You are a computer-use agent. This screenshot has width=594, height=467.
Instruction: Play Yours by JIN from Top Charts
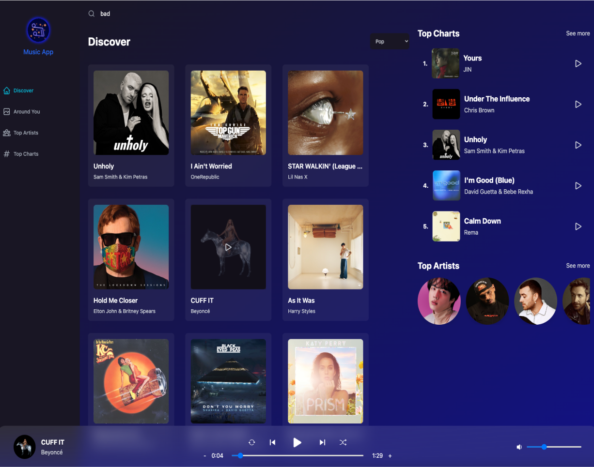578,63
